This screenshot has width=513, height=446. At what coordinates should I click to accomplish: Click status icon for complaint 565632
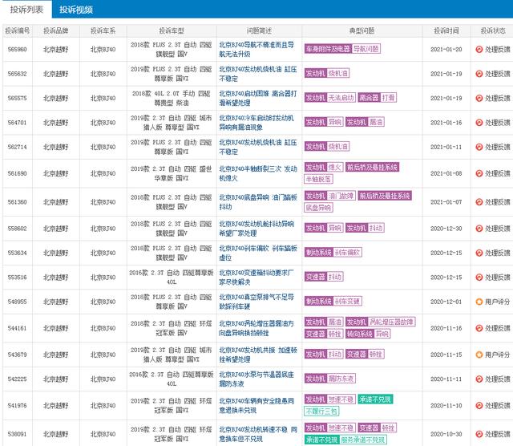click(479, 74)
